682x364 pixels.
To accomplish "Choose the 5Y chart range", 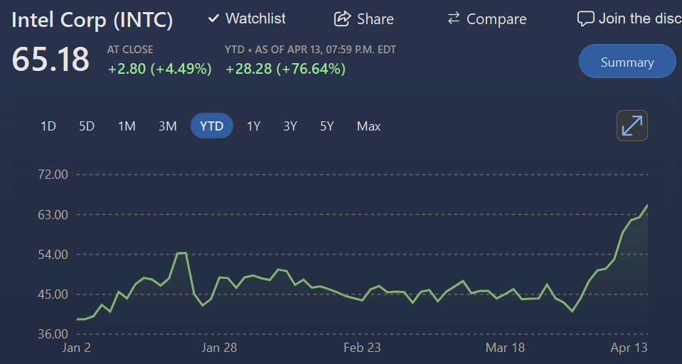I will pyautogui.click(x=326, y=126).
